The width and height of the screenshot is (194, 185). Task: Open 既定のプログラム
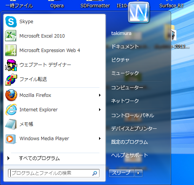pyautogui.click(x=130, y=142)
